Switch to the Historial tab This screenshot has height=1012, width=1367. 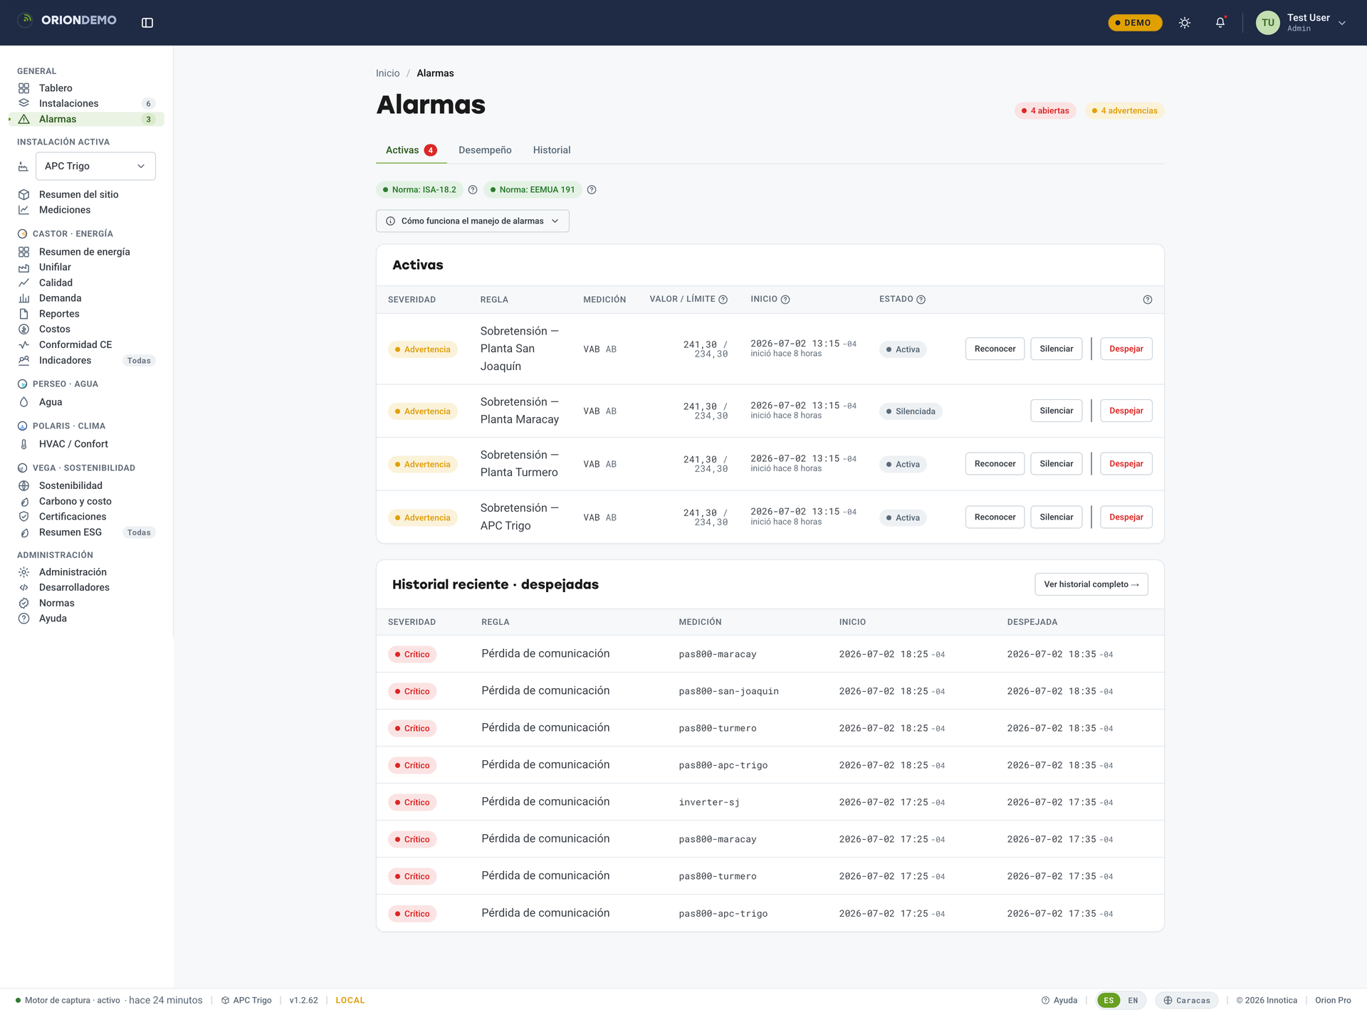click(552, 150)
